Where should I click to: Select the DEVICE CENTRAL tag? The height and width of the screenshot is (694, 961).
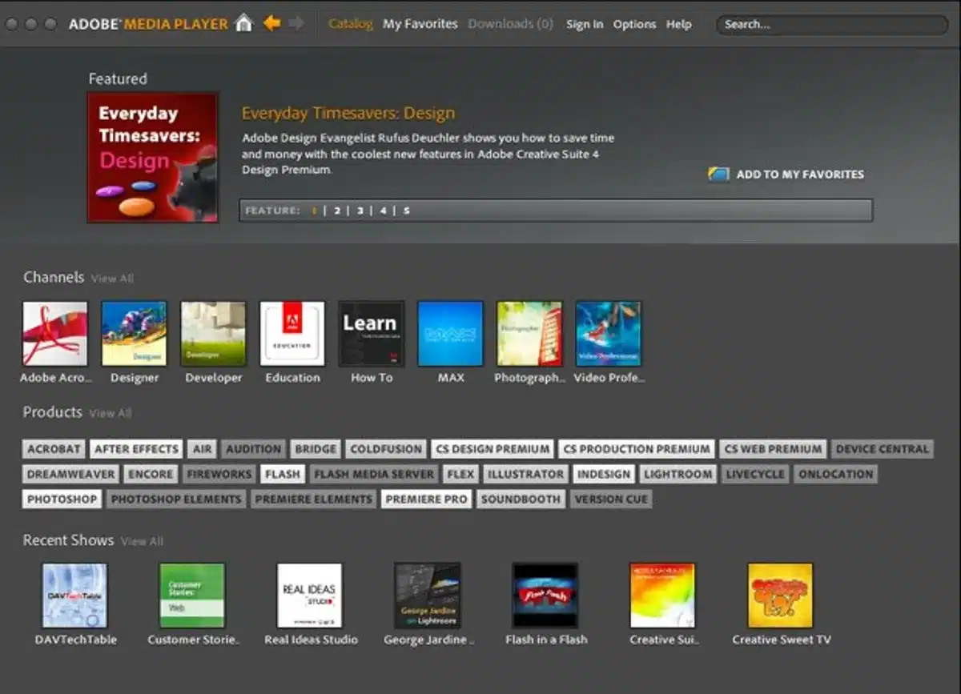(883, 449)
